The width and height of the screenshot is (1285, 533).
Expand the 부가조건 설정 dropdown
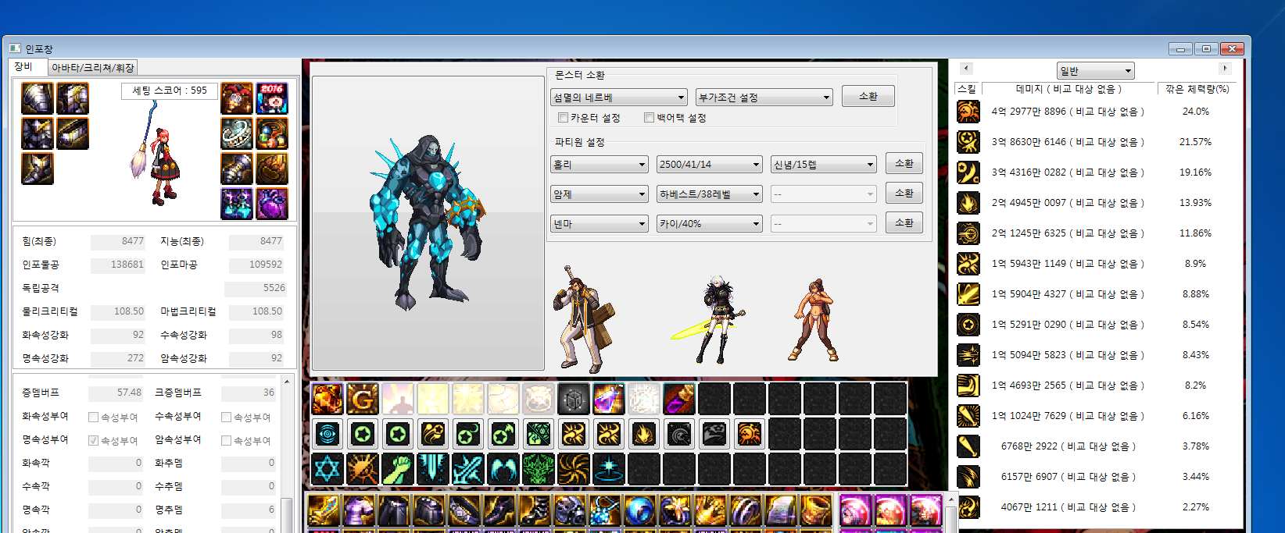click(764, 98)
